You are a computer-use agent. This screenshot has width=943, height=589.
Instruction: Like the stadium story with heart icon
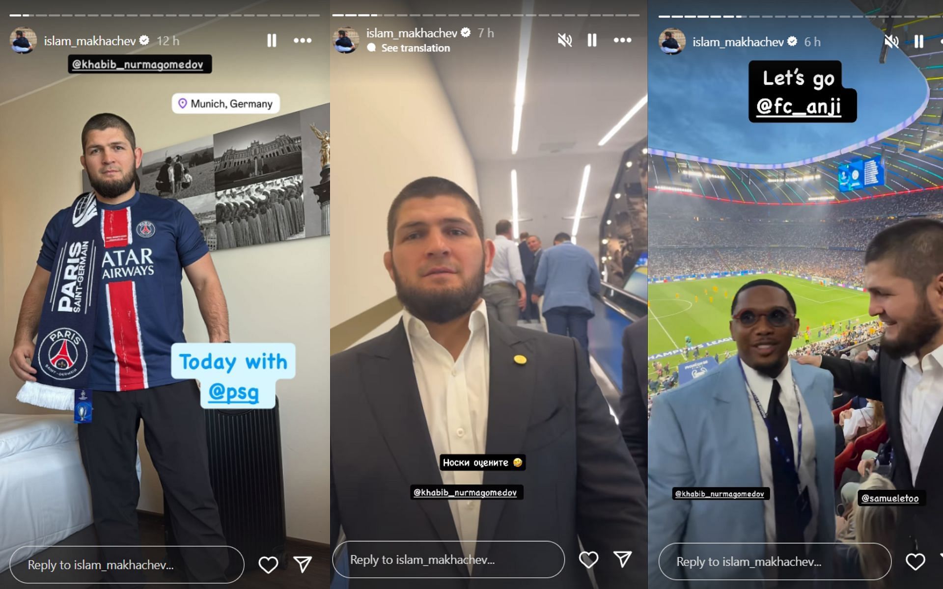click(x=915, y=562)
